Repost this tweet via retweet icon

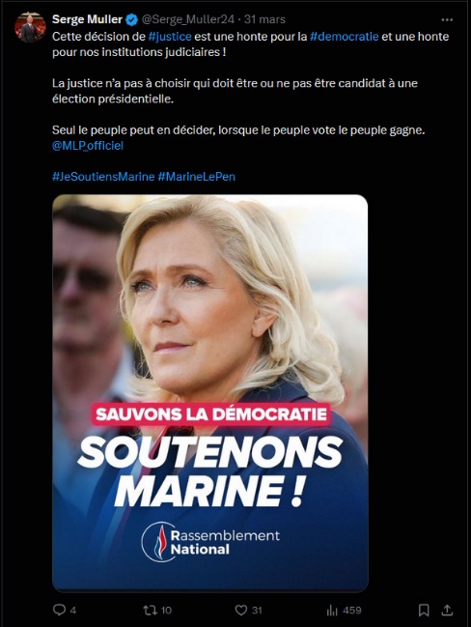point(151,610)
